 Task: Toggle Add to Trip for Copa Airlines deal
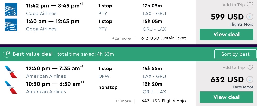234,5
